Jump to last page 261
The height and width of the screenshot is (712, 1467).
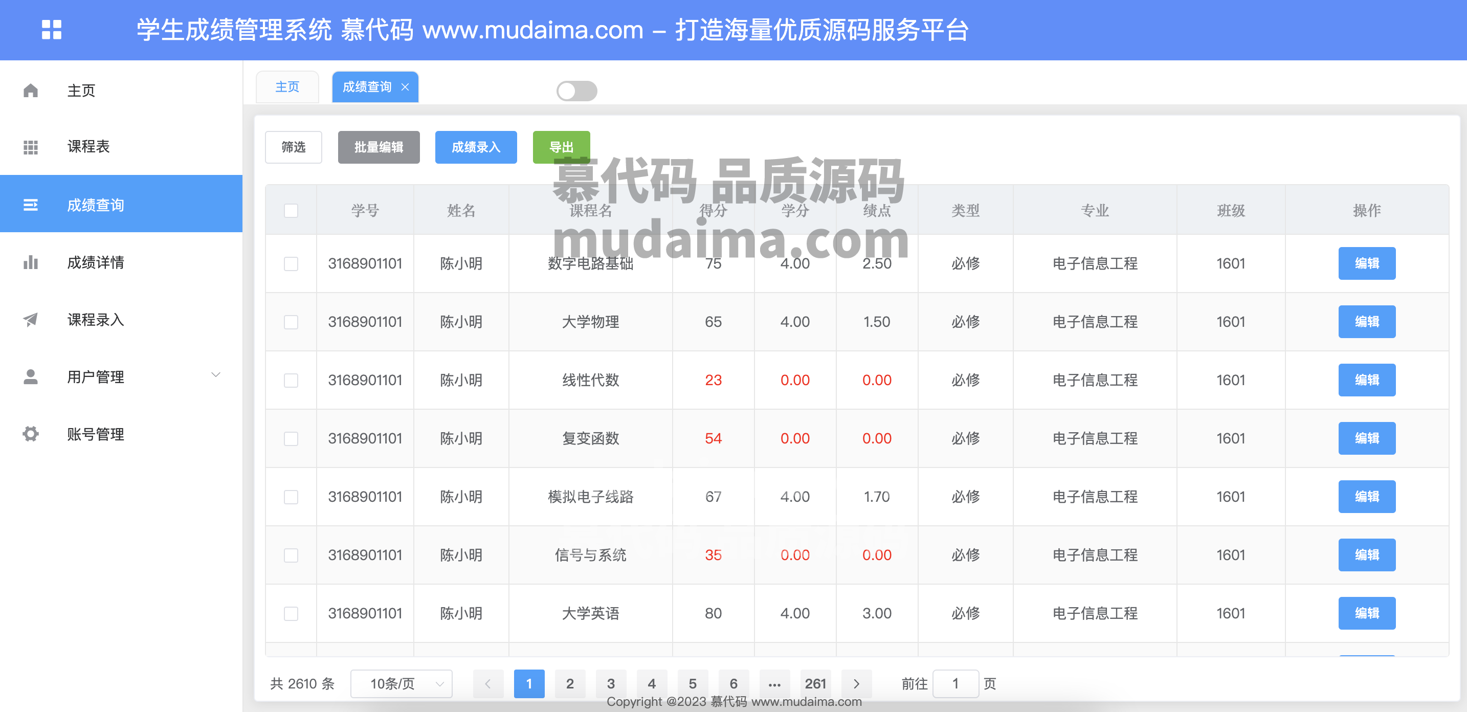pos(815,683)
